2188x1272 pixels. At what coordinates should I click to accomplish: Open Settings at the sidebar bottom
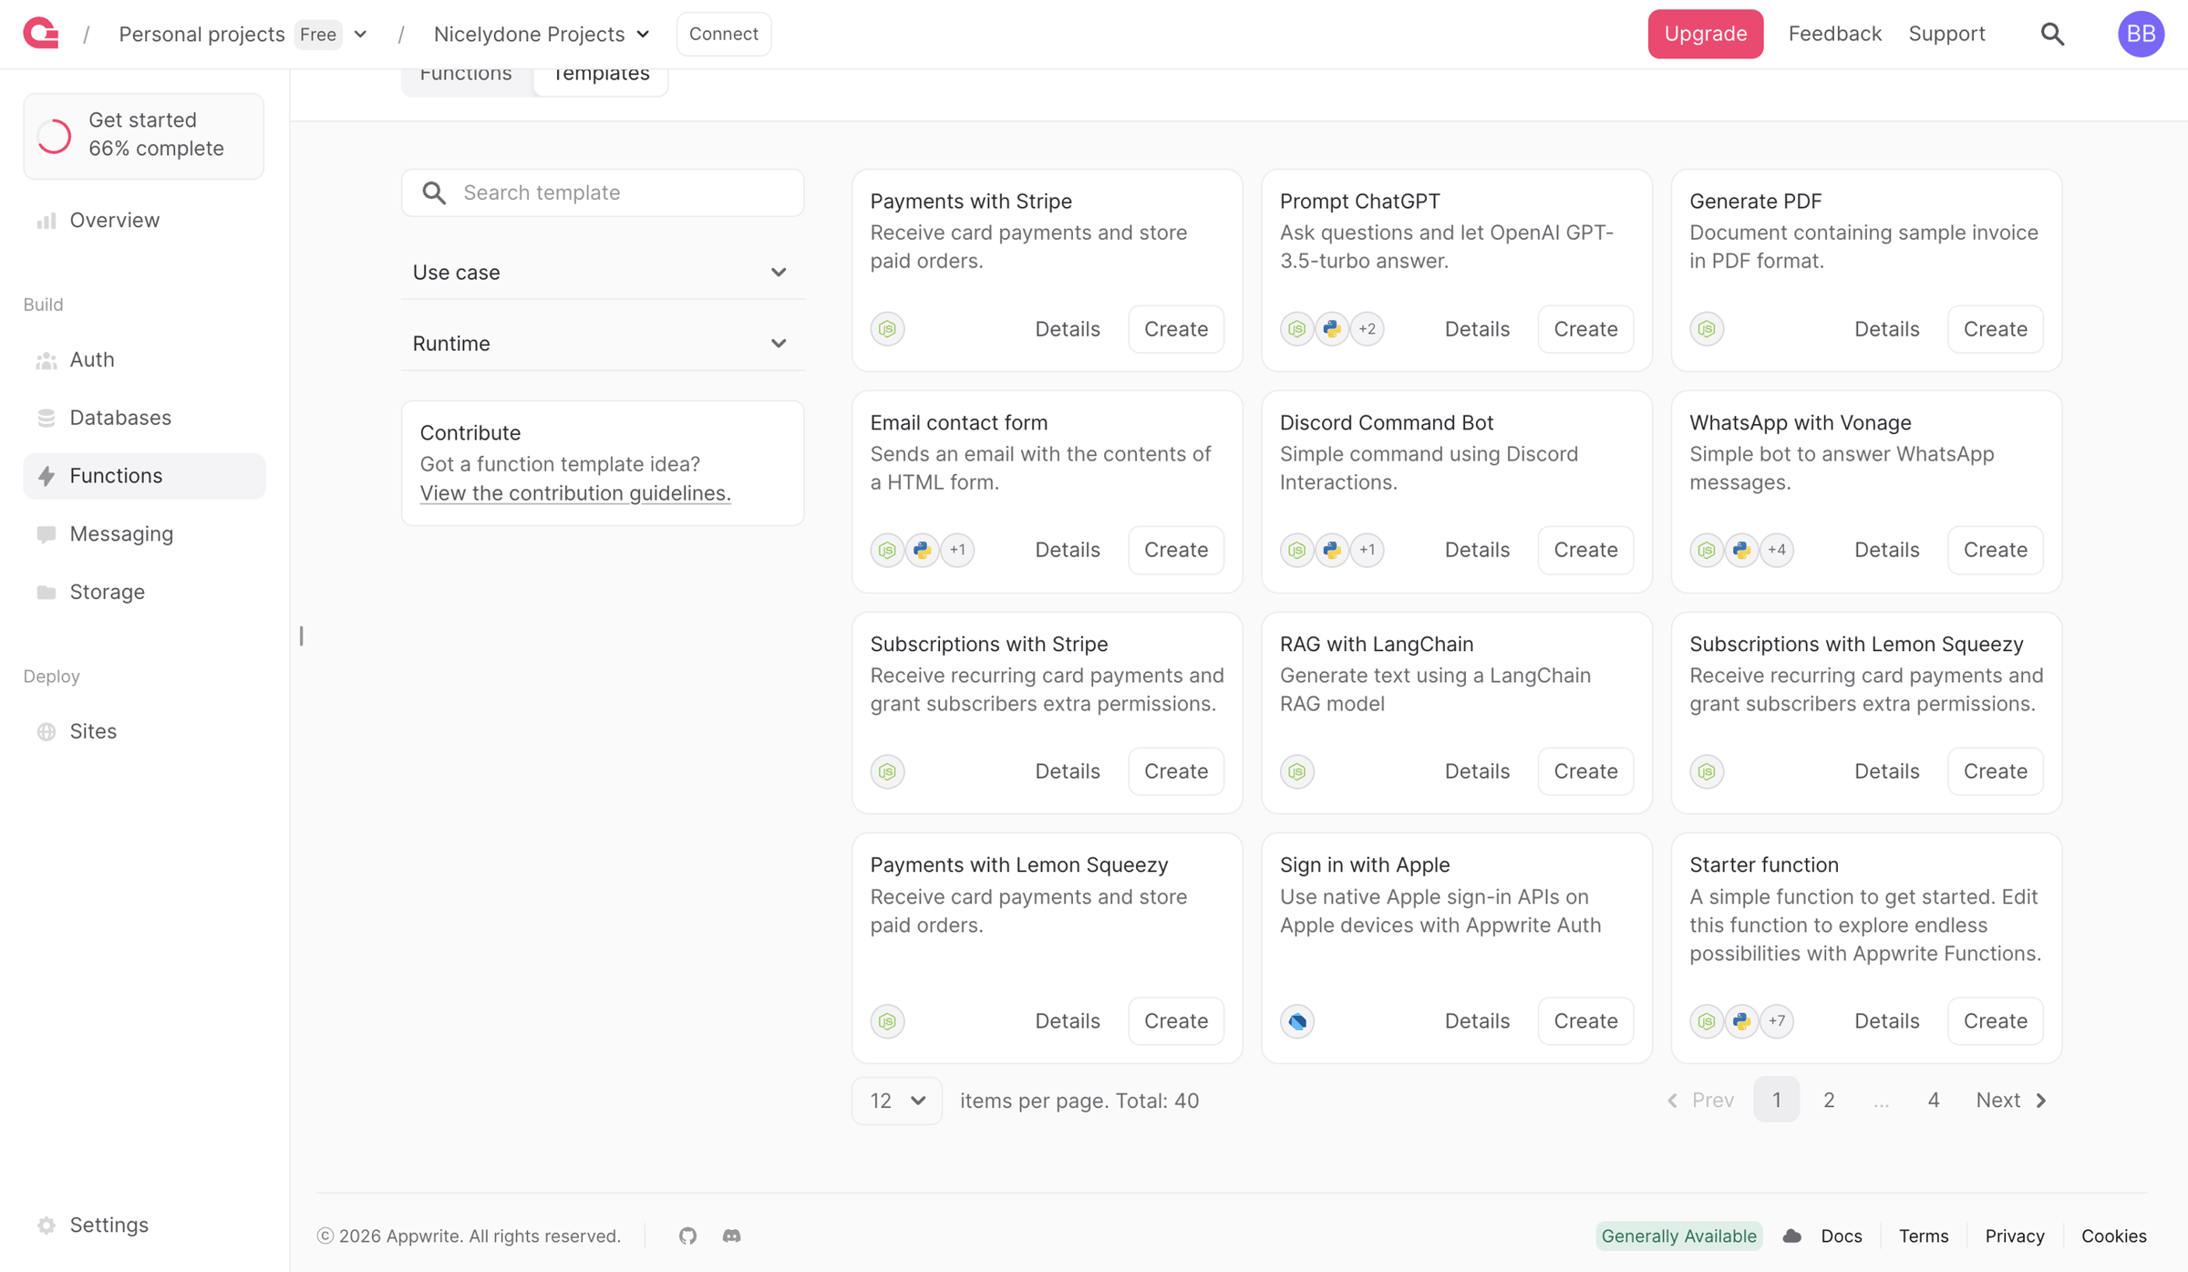(x=144, y=1225)
